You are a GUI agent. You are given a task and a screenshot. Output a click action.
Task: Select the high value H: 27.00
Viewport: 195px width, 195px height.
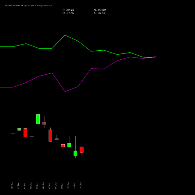click(99, 10)
